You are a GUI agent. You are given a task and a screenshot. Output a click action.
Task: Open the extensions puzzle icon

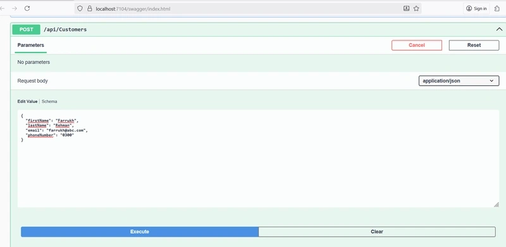[497, 9]
